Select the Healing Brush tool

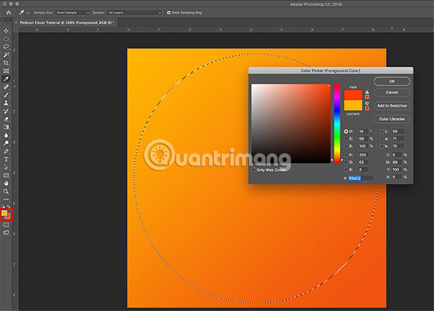coord(6,87)
